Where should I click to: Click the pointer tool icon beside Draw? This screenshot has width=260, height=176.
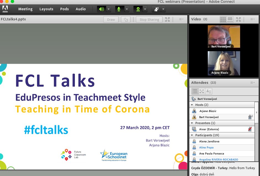coord(126,20)
